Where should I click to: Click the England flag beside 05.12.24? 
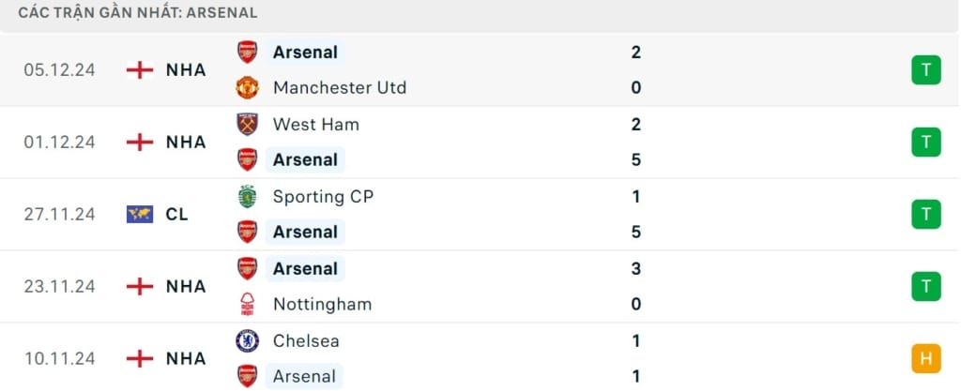pos(139,70)
